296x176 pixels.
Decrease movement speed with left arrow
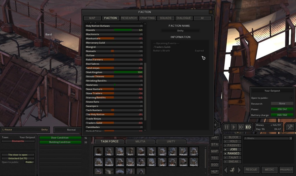click(226, 170)
